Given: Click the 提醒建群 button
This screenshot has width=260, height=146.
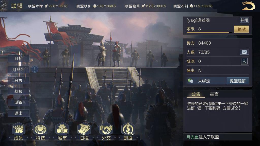Looking at the screenshot, I should (x=238, y=81).
